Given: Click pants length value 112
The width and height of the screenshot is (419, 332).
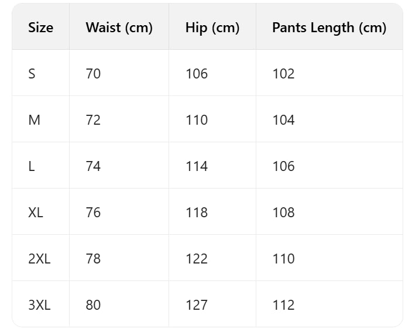Looking at the screenshot, I should 283,305.
